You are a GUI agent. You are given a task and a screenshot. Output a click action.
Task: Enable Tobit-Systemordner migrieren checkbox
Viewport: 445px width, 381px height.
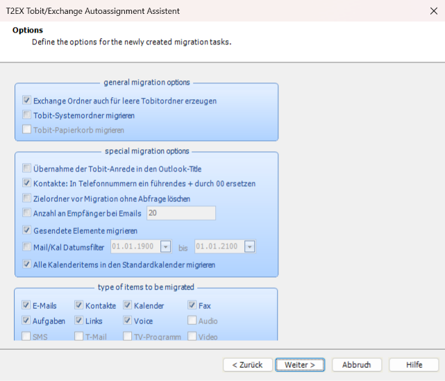click(26, 115)
